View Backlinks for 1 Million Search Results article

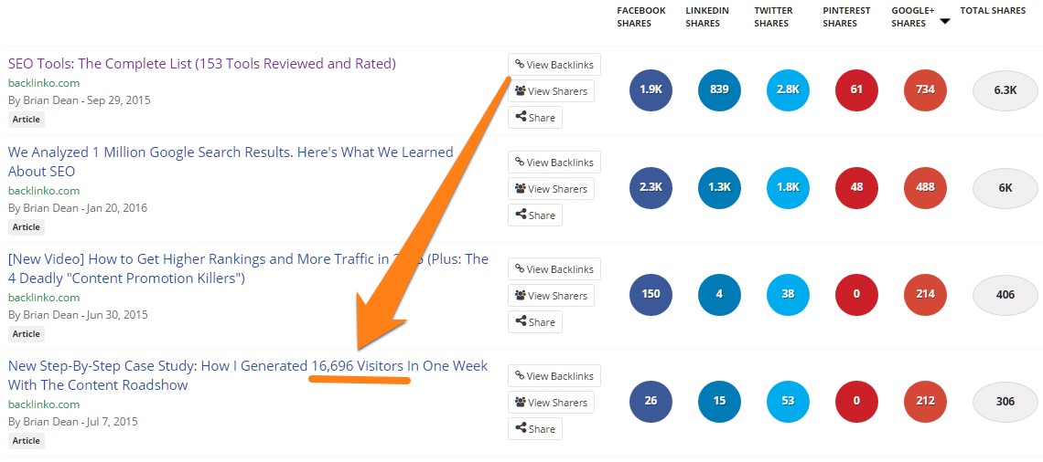554,162
